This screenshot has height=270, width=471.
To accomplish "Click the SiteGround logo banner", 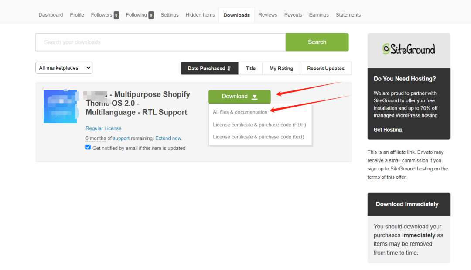I will [x=409, y=50].
